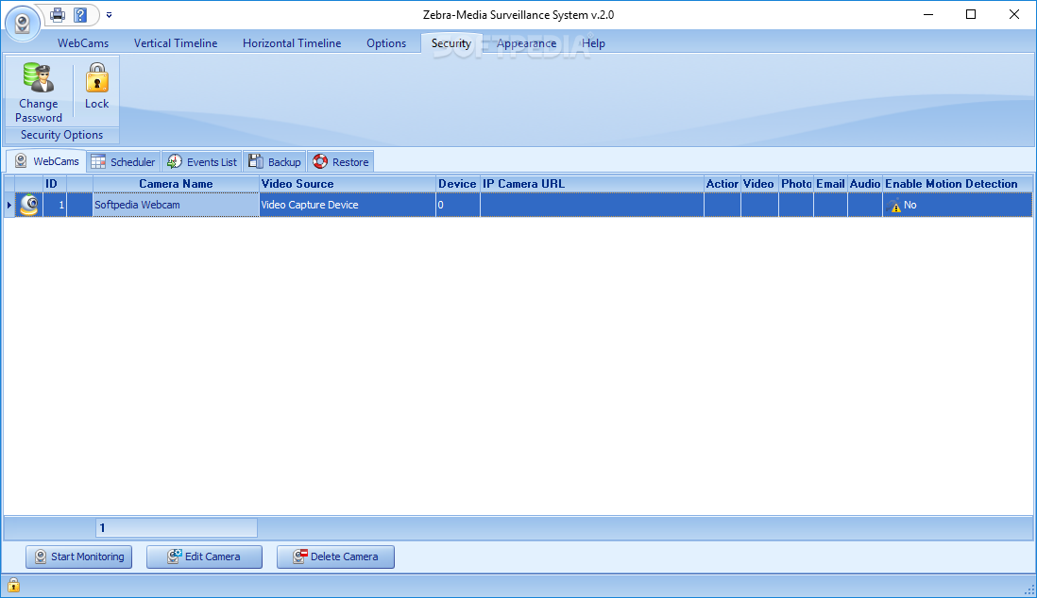
Task: Open the WebCams ribbon tab
Action: [83, 43]
